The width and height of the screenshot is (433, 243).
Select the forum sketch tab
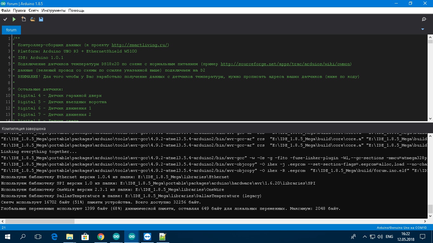point(11,30)
